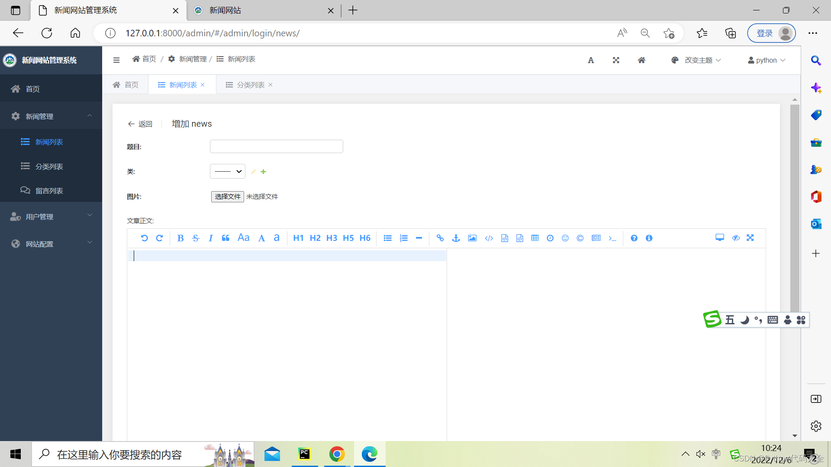Open editor about info
Screen dimensions: 831x467
coord(649,238)
